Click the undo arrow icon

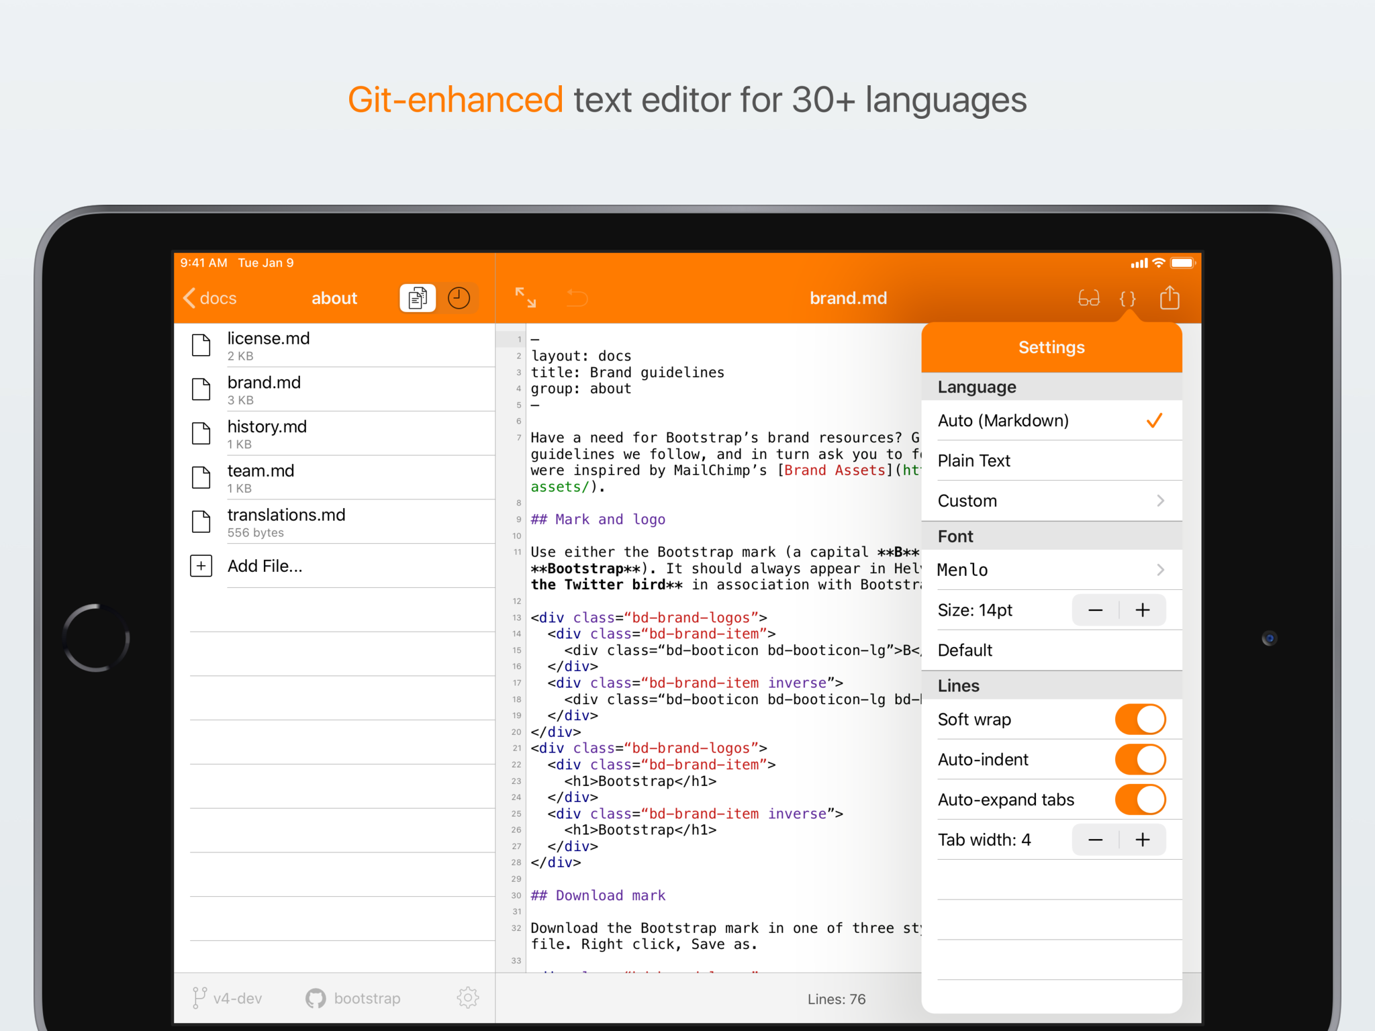point(577,297)
